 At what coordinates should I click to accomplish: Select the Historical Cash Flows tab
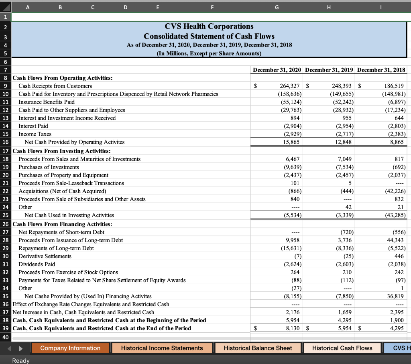[x=342, y=348]
